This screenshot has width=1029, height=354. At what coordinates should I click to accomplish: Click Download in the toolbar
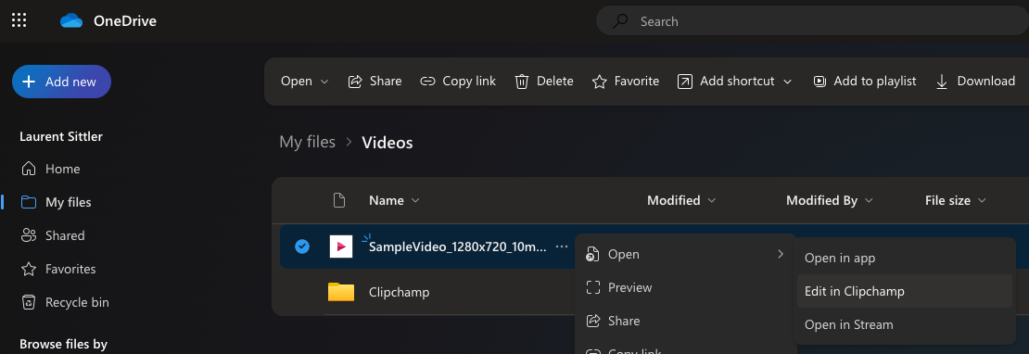975,81
